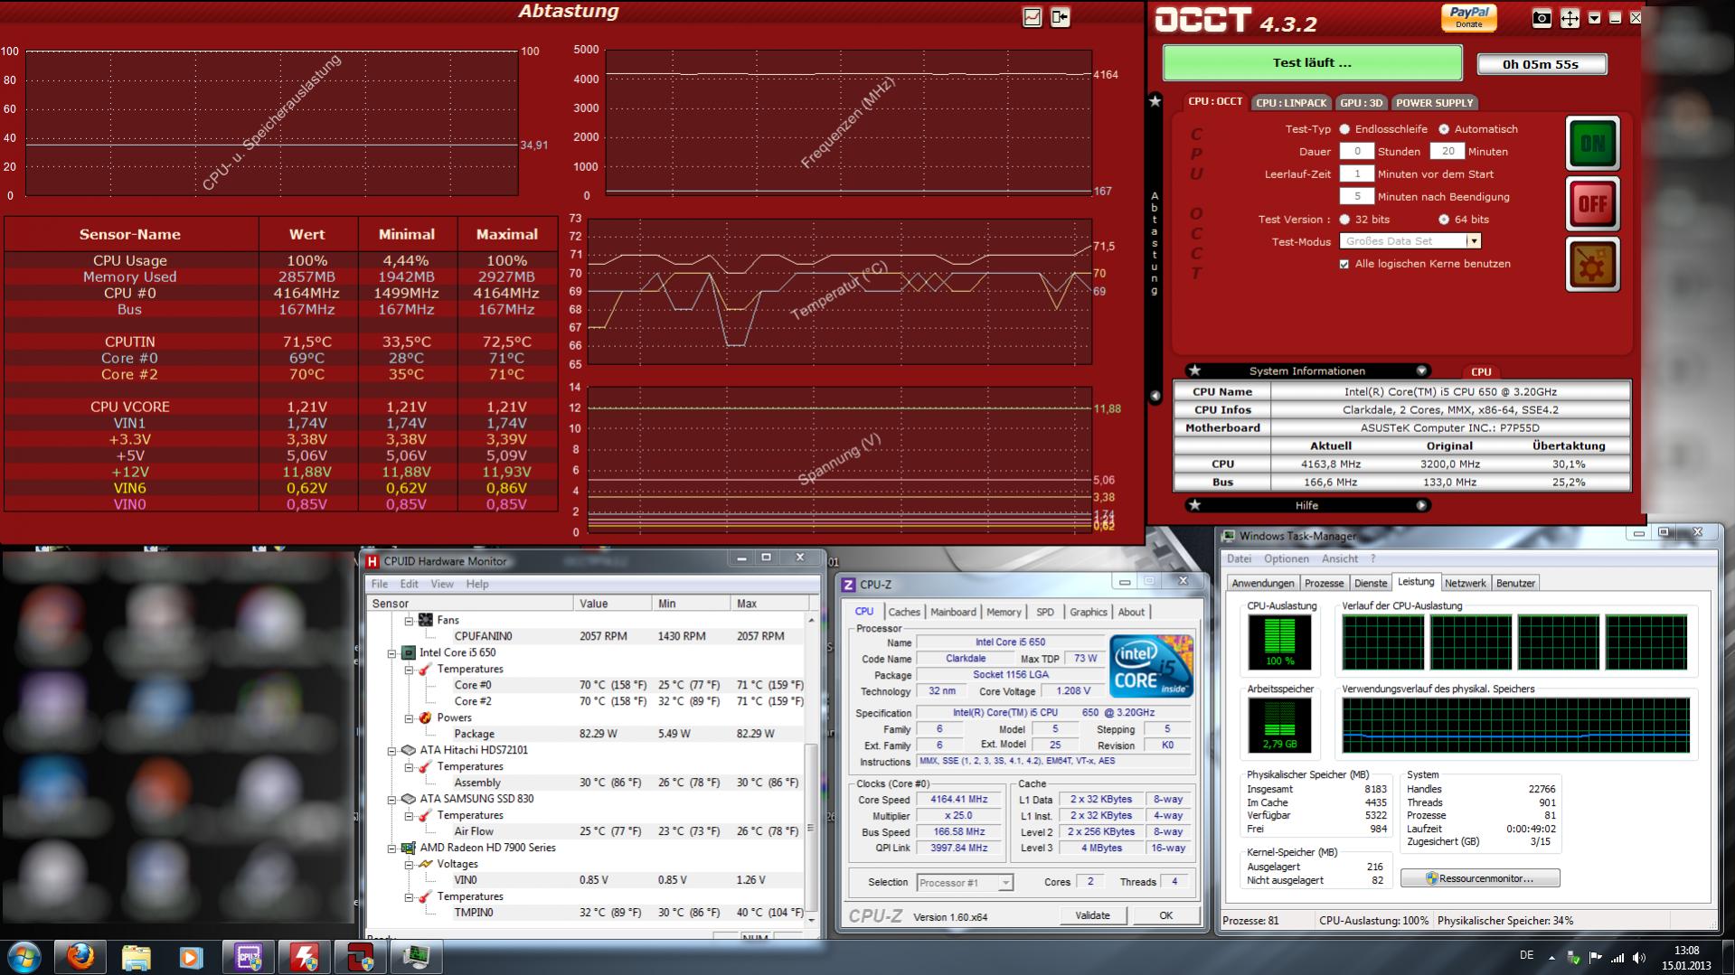Take an OCCT screenshot with camera icon
The width and height of the screenshot is (1735, 975).
tap(1542, 18)
